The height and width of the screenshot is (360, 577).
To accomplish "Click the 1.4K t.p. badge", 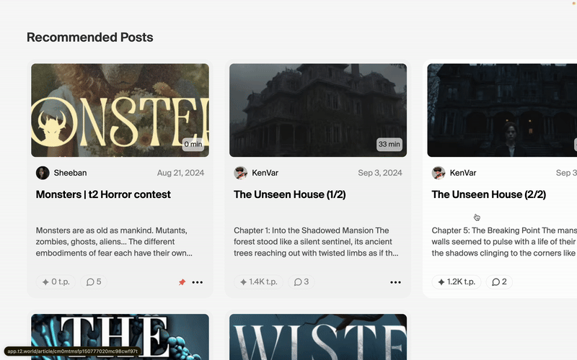I will (x=258, y=282).
